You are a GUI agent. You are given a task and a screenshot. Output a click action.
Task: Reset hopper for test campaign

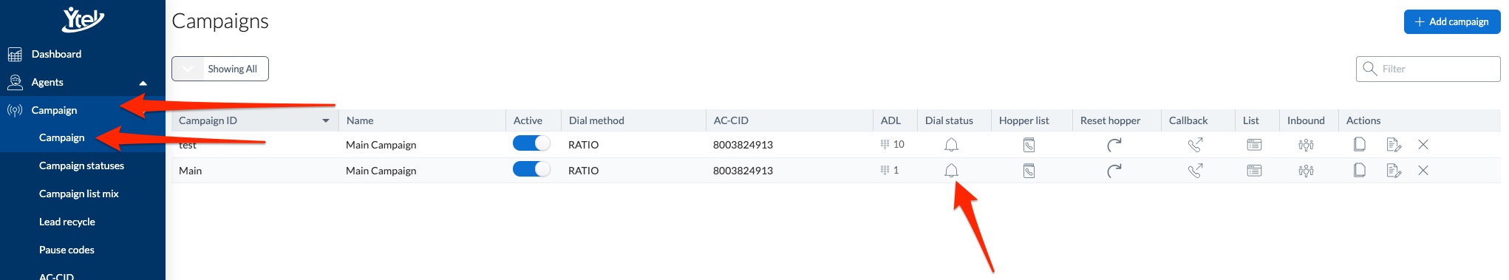[1114, 145]
